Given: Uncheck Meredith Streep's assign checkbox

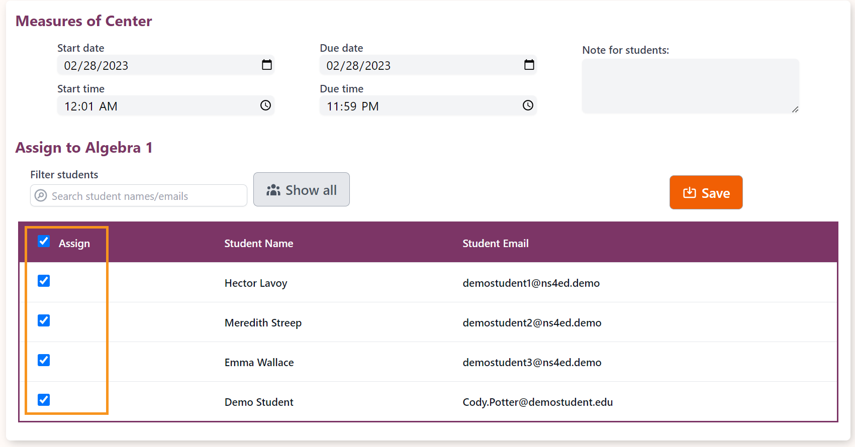Looking at the screenshot, I should pos(44,320).
